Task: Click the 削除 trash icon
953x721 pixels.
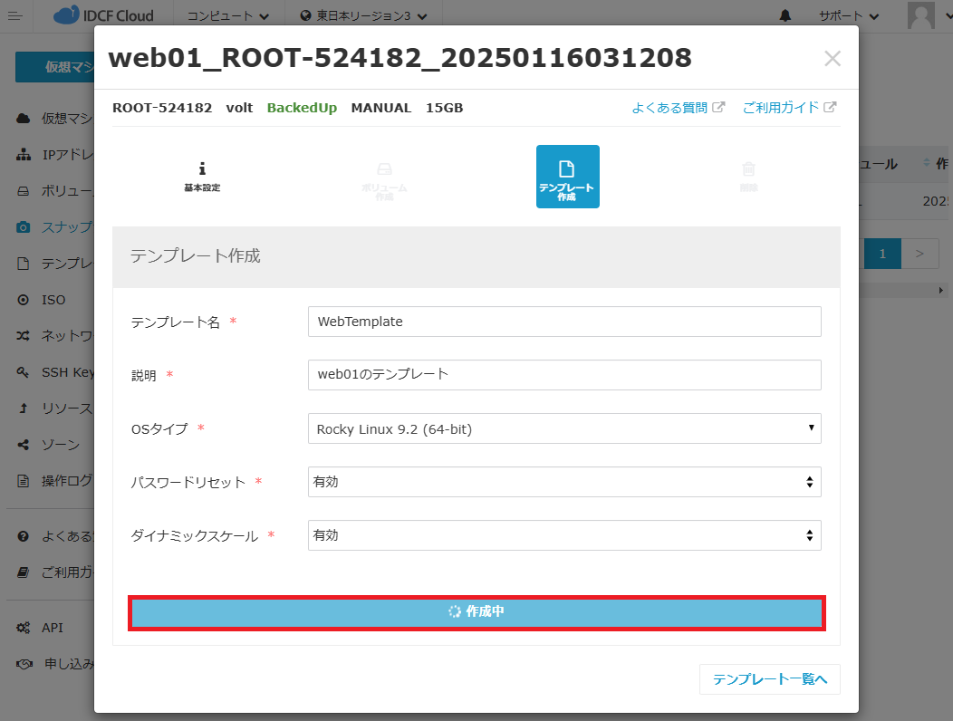Action: coord(748,169)
